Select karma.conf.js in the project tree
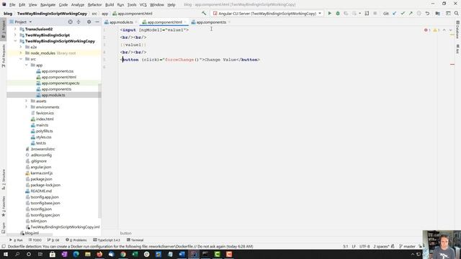 pos(42,173)
